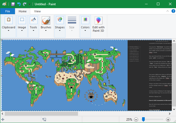Expand the Brushes dropdown arrow
176x123 pixels.
pos(46,31)
